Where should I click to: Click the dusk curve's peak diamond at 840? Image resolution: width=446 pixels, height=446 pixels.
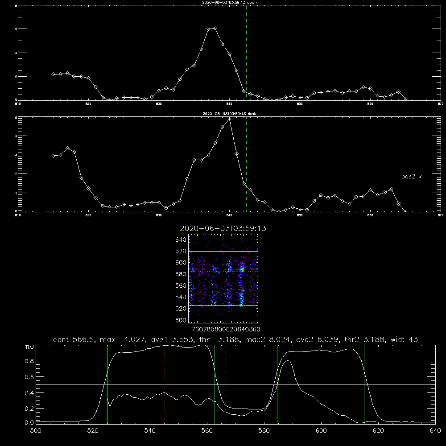point(229,119)
